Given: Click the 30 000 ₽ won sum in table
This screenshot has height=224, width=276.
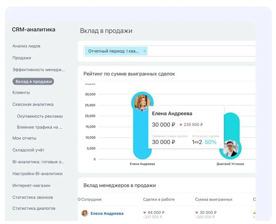Looking at the screenshot, I should (x=208, y=213).
